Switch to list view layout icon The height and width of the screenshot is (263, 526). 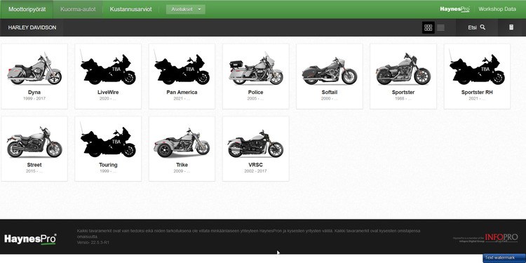point(441,27)
